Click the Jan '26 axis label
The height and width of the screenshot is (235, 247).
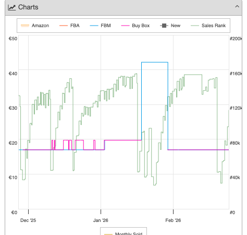[x=101, y=220]
